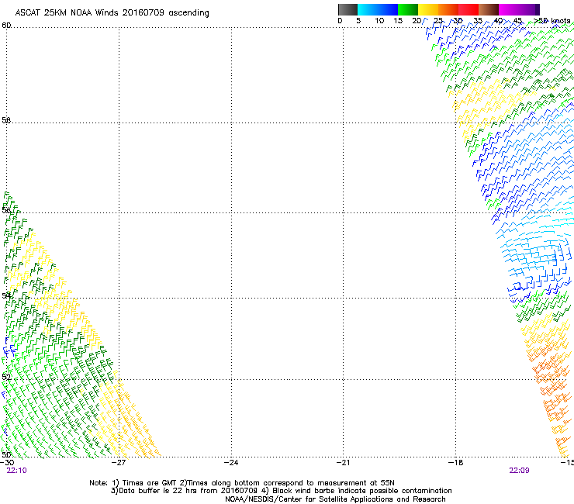Select the '10' knots scale label
This screenshot has height=504, width=574.
[x=379, y=21]
